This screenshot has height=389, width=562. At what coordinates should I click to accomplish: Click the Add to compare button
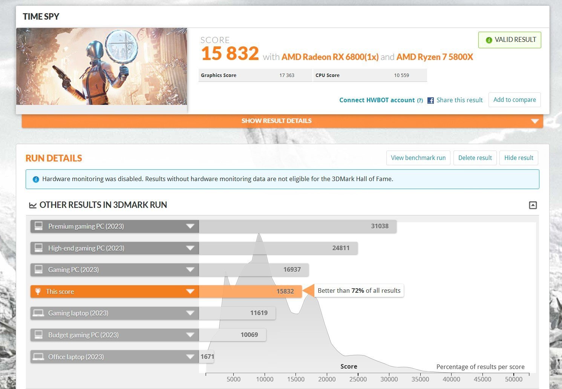pyautogui.click(x=515, y=100)
